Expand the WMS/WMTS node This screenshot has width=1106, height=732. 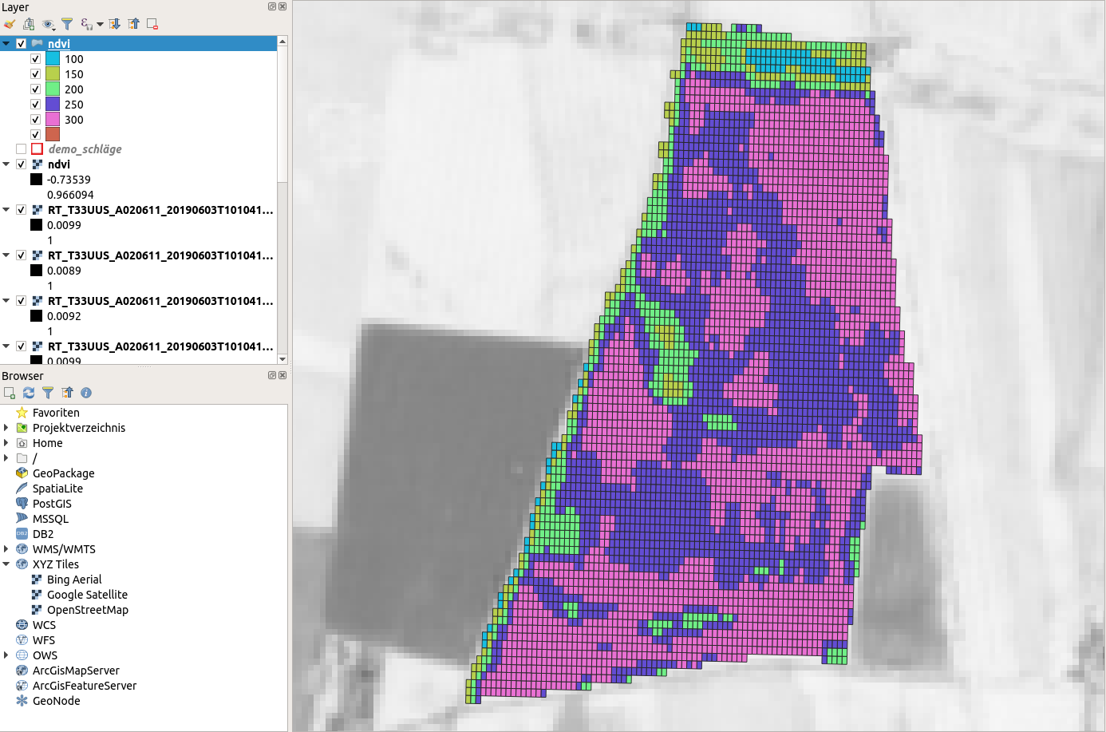[x=6, y=549]
